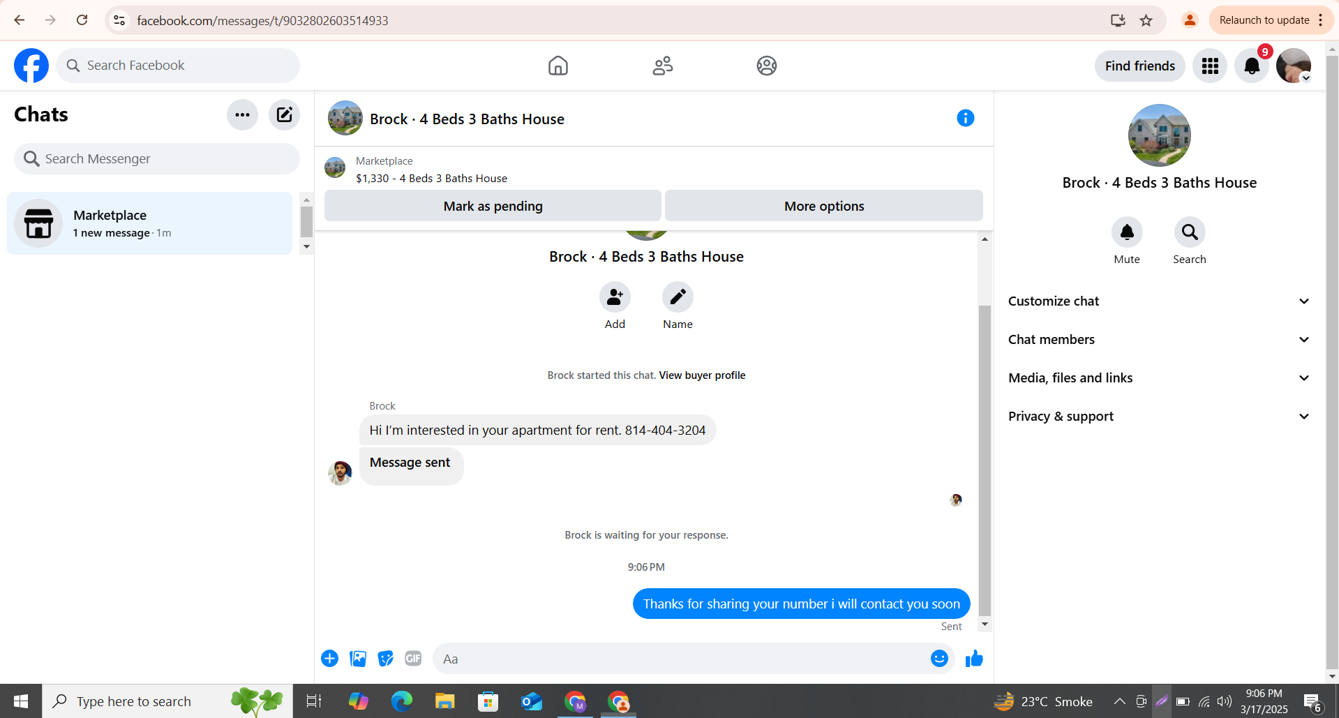This screenshot has height=718, width=1339.
Task: Open Microsoft Edge from the taskbar
Action: click(x=402, y=701)
